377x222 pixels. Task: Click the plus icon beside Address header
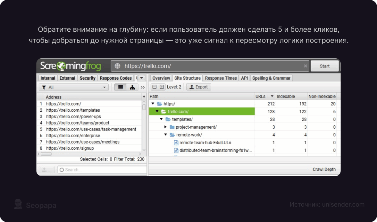144,97
